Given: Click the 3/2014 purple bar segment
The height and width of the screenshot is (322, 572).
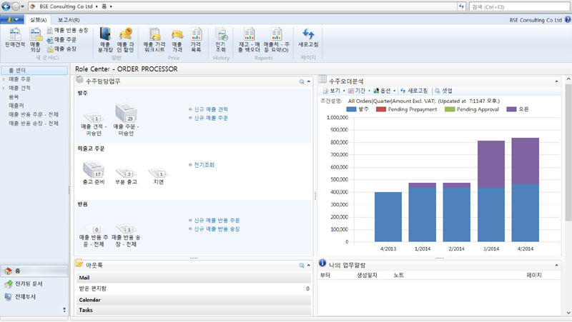Looking at the screenshot, I should point(491,164).
